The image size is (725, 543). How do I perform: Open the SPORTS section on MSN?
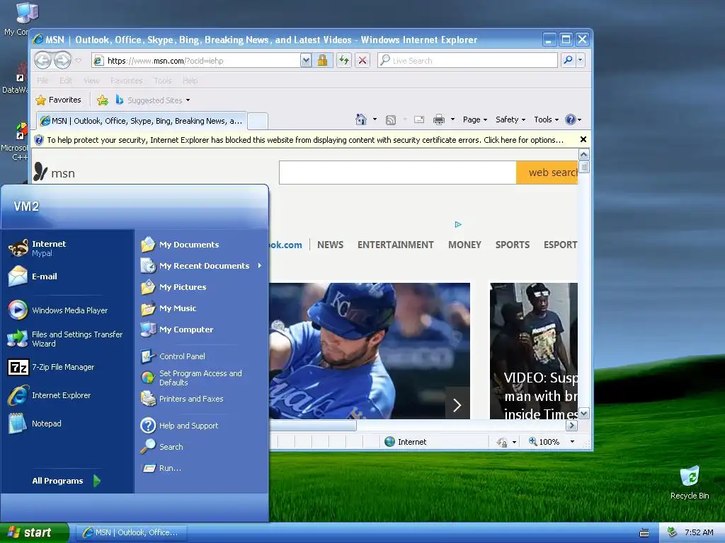point(513,245)
